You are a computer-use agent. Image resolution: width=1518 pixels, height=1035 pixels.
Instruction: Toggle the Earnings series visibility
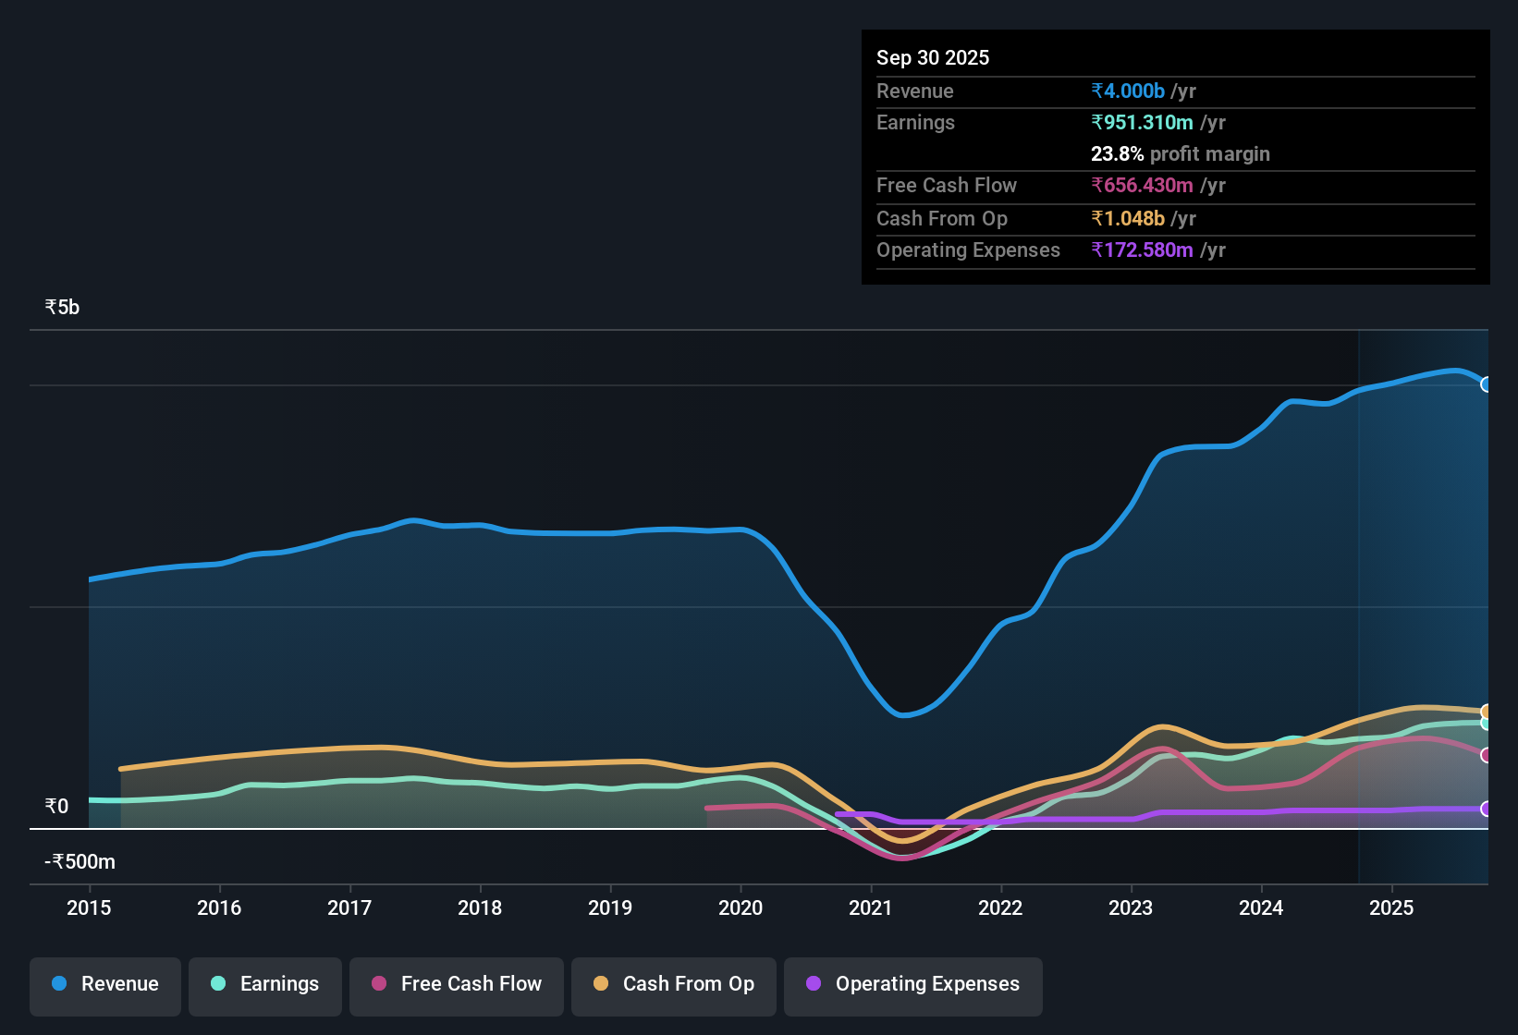tap(264, 984)
